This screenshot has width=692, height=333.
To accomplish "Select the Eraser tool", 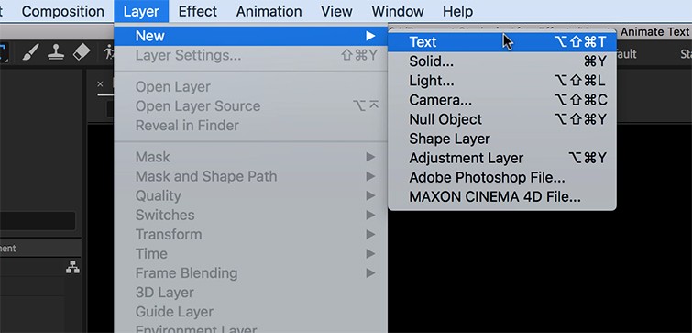I will (81, 53).
